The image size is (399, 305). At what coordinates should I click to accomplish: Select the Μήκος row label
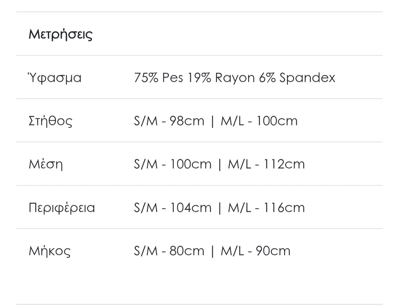(49, 251)
